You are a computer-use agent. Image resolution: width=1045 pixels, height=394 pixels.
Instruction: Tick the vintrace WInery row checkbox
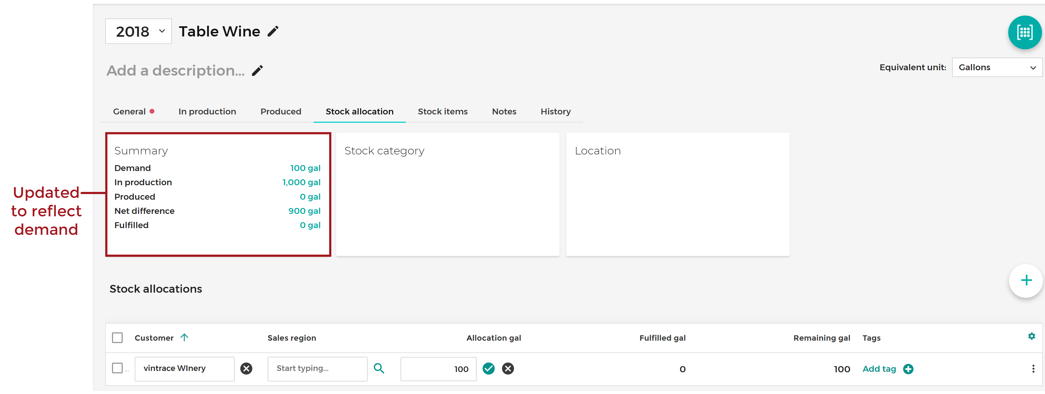click(x=117, y=368)
